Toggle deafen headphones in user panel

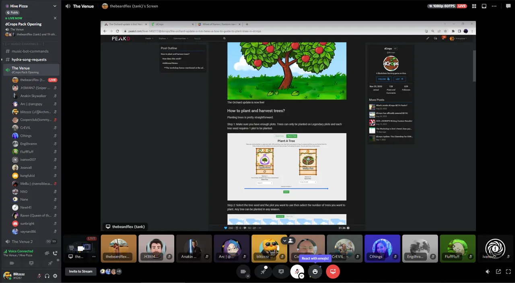[47, 276]
